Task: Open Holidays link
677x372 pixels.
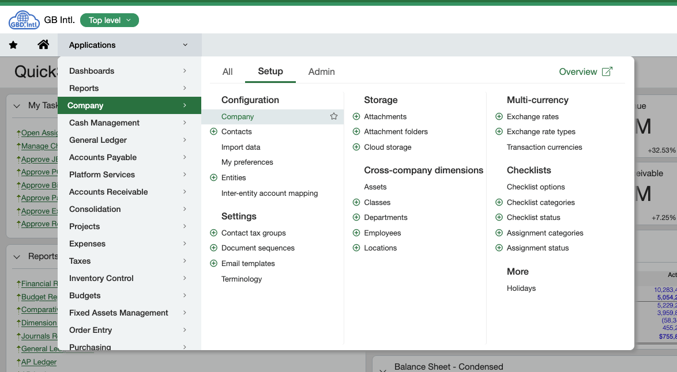Action: click(521, 288)
